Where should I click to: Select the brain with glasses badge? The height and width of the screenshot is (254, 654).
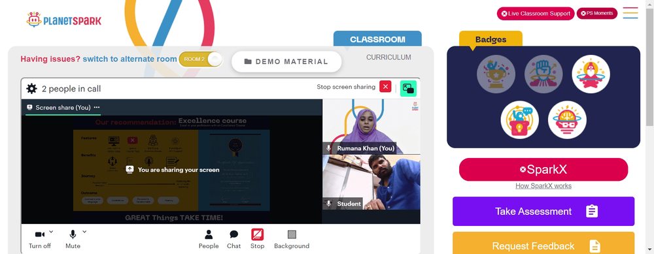click(x=567, y=120)
